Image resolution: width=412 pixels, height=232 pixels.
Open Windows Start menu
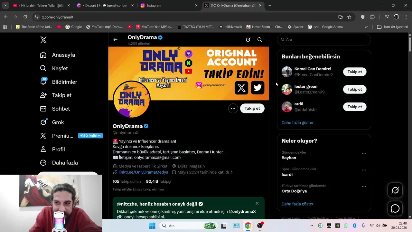152,226
